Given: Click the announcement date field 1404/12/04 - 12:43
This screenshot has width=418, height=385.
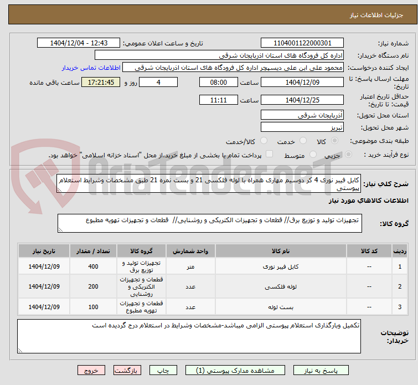Looking at the screenshot, I should pos(79,43).
